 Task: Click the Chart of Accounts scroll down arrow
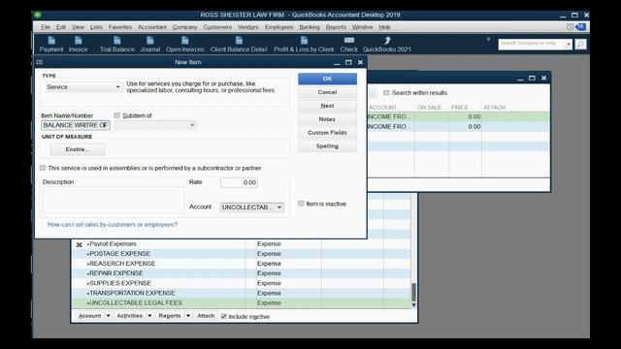coord(414,305)
